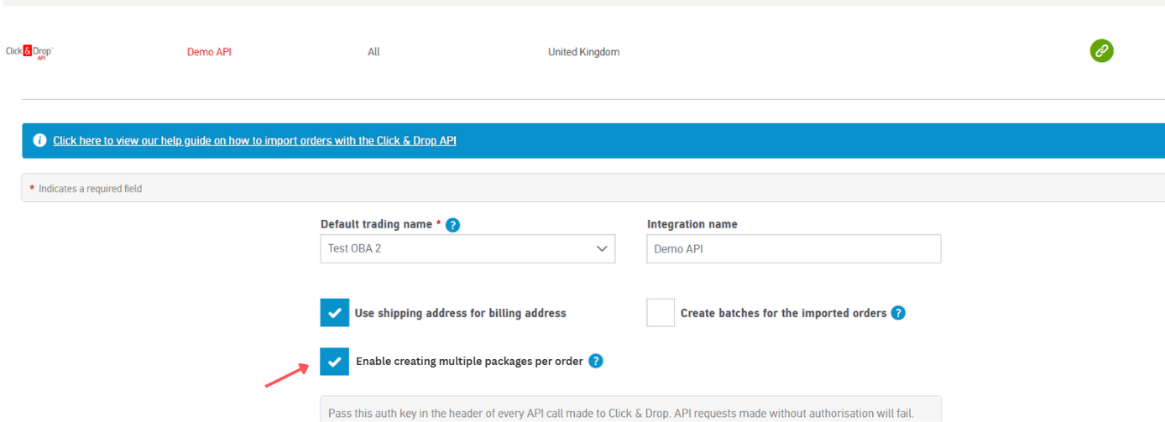The width and height of the screenshot is (1165, 422).
Task: Open the Click & Drop API help guide link
Action: 254,141
